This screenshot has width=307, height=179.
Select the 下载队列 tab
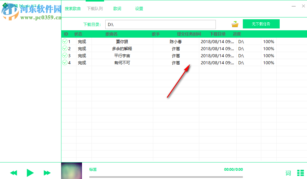coord(95,9)
